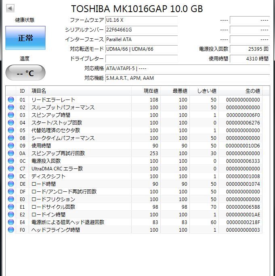Screen dimensions: 275x276
Task: Select the ロード時間 row name
Action: point(44,184)
